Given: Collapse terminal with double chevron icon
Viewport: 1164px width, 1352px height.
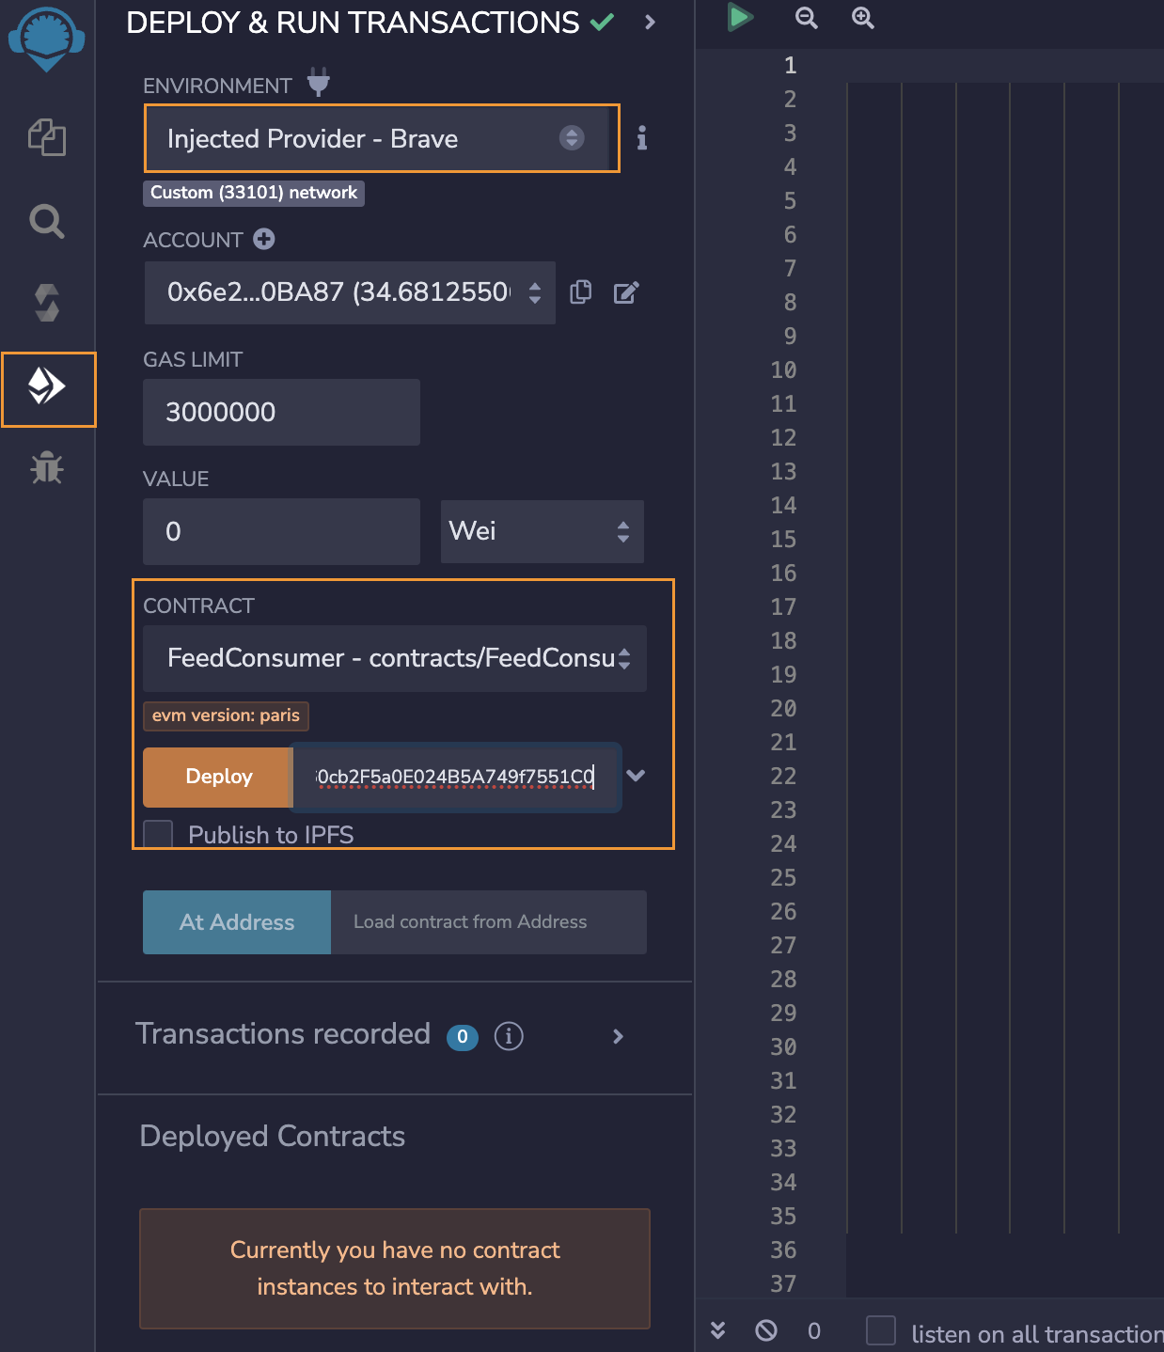Looking at the screenshot, I should (x=717, y=1329).
